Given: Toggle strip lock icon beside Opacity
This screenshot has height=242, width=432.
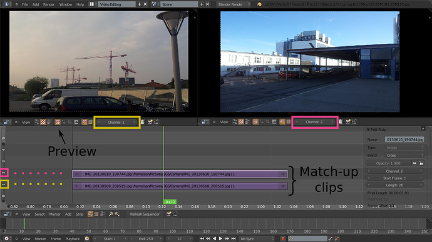Looking at the screenshot, I should pyautogui.click(x=421, y=163).
